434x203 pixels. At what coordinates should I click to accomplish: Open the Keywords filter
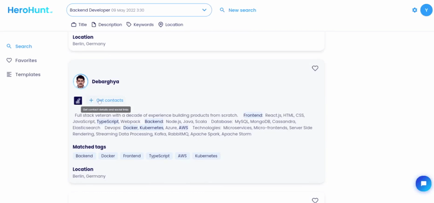tap(140, 25)
